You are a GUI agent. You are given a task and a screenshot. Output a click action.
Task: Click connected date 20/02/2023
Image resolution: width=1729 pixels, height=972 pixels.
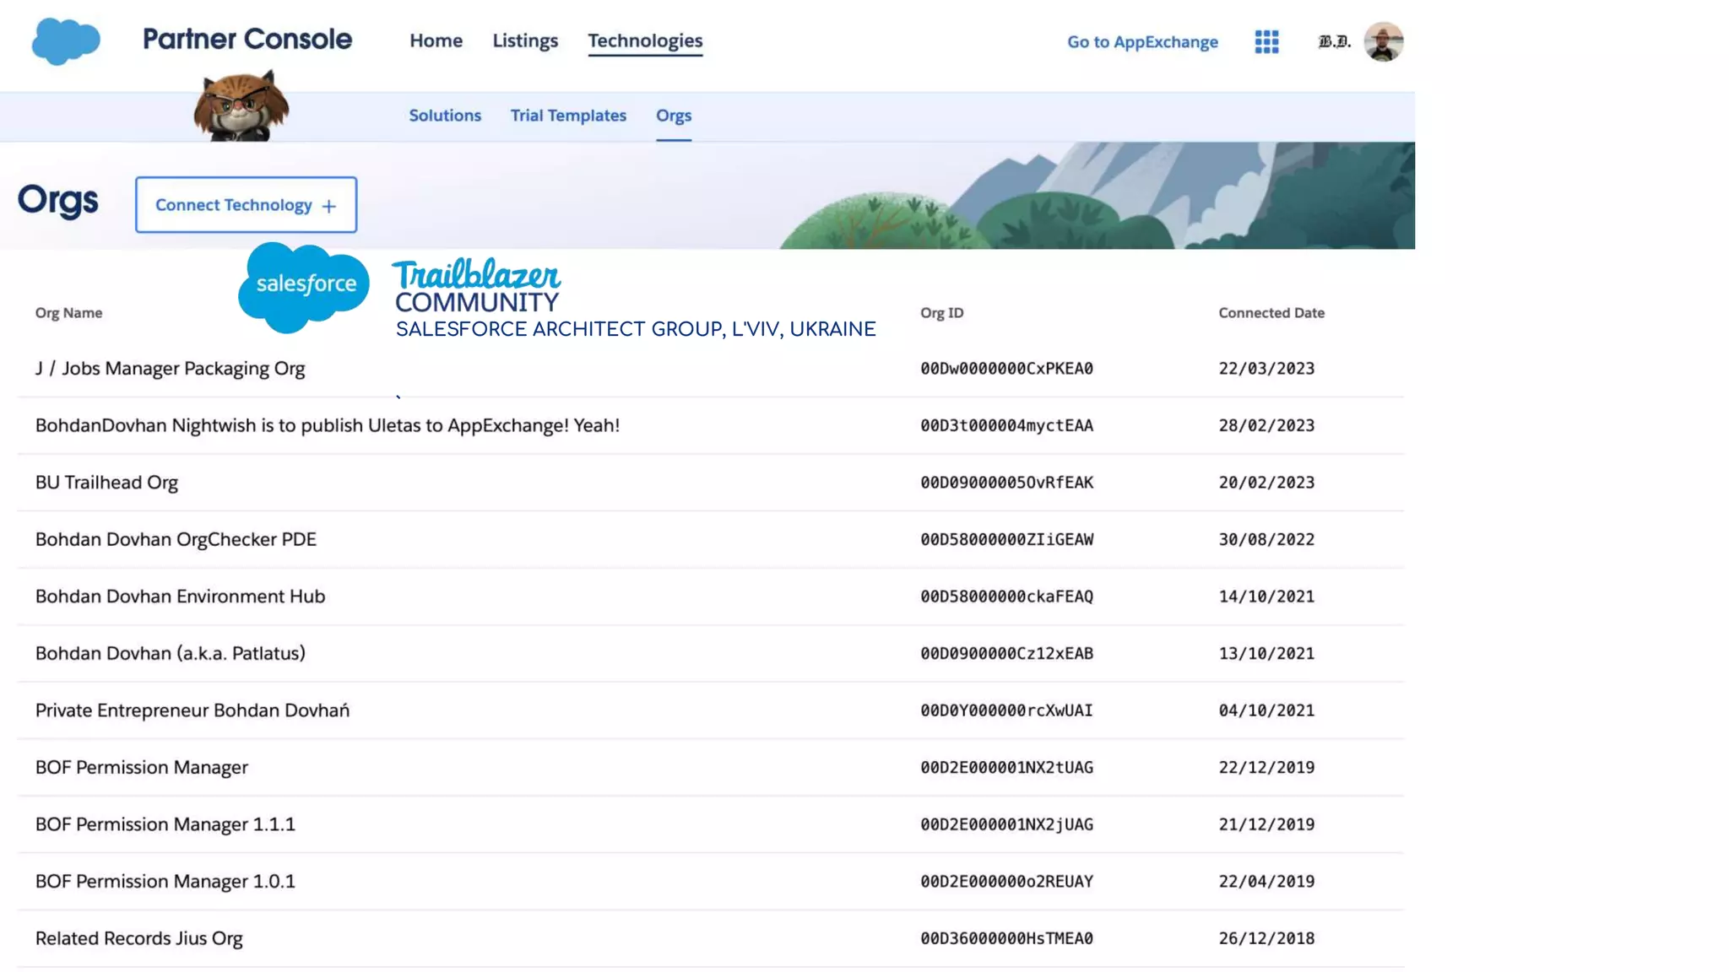[1266, 483]
